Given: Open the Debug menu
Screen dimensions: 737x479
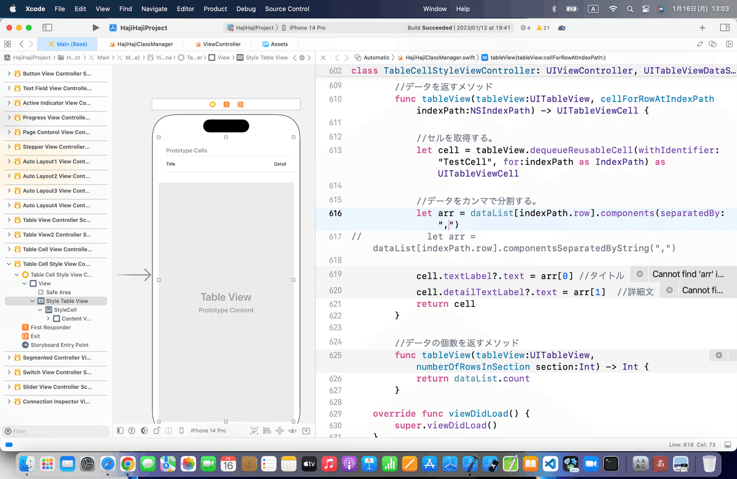Looking at the screenshot, I should point(246,9).
